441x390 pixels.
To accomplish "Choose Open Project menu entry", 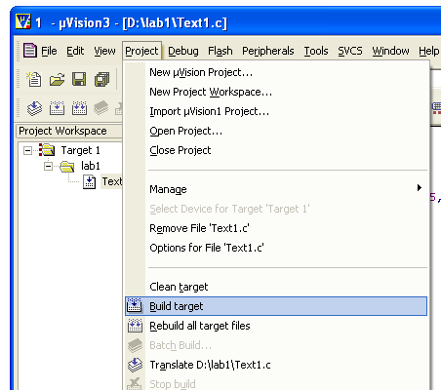I will 276,131.
